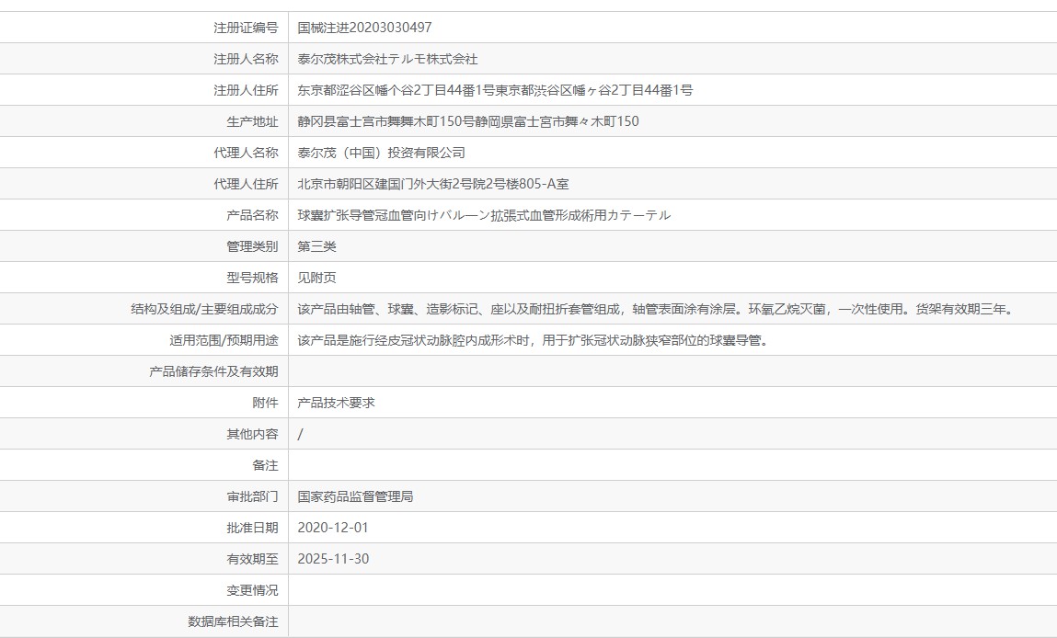
Task: Click the 变更情况 label
Action: tap(252, 590)
